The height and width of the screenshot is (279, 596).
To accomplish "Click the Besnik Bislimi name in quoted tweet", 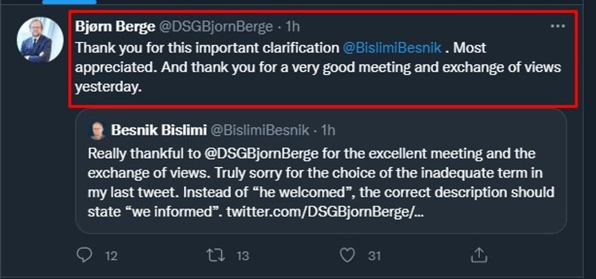I will [x=158, y=130].
